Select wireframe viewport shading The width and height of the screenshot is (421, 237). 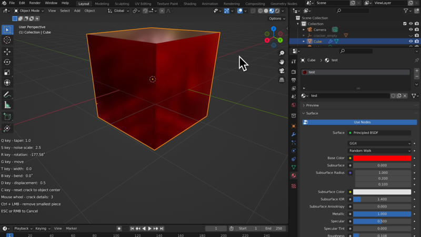tap(260, 11)
